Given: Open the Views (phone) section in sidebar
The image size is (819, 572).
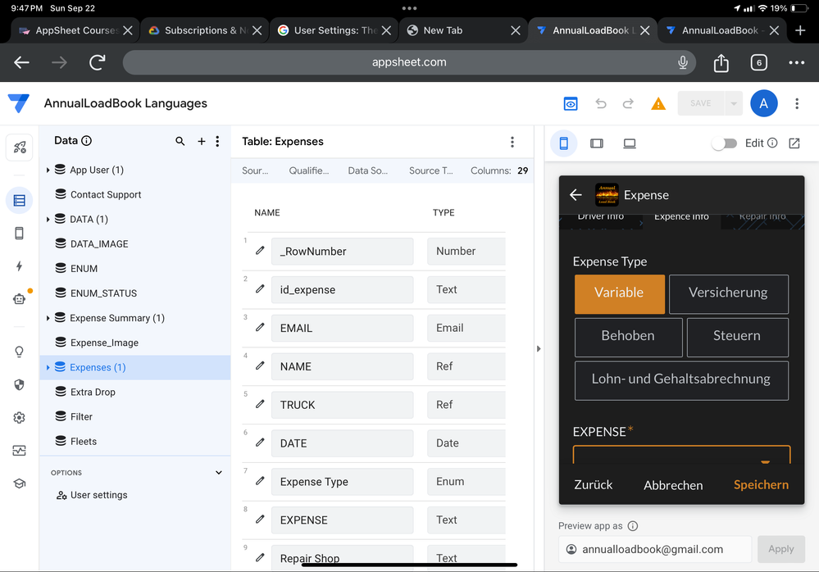Looking at the screenshot, I should pos(20,234).
